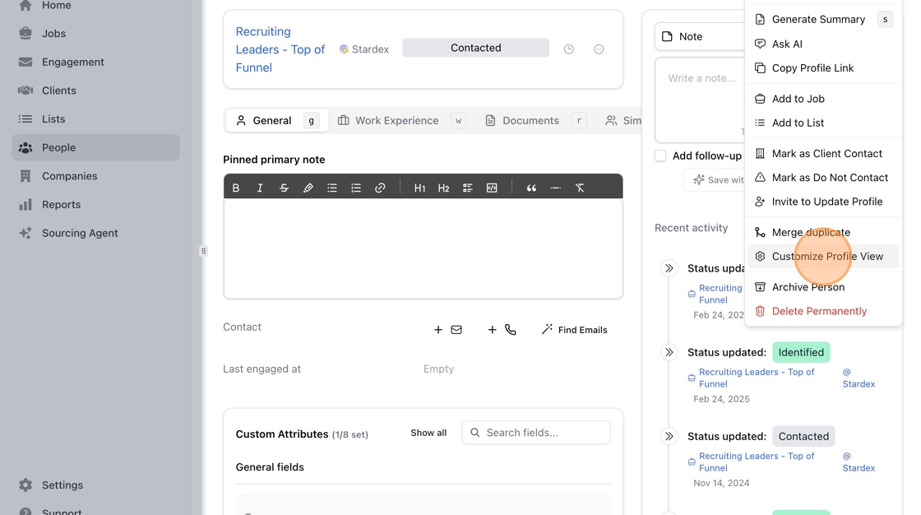Click the add phone number icon
Viewport: 921px width, 515px height.
point(502,330)
